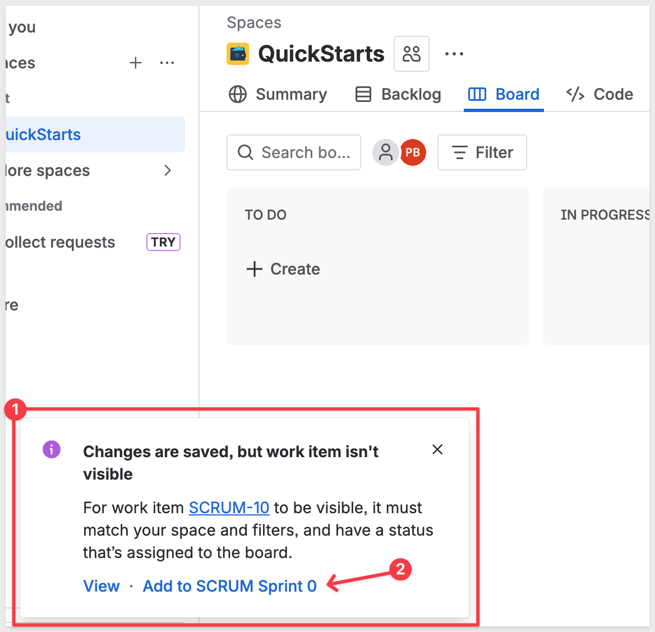This screenshot has height=632, width=655.
Task: Select the Board tab
Action: (504, 94)
